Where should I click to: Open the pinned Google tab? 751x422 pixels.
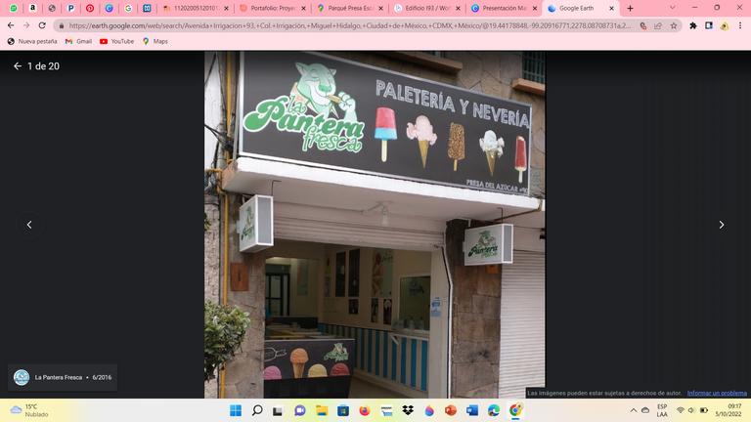tap(128, 8)
